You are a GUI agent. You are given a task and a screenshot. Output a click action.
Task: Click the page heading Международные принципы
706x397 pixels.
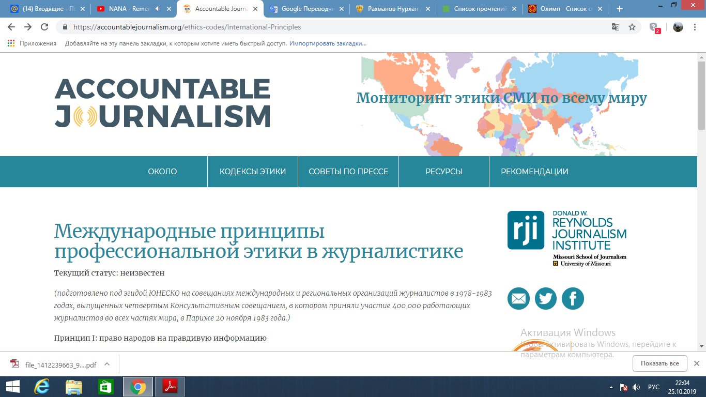258,241
